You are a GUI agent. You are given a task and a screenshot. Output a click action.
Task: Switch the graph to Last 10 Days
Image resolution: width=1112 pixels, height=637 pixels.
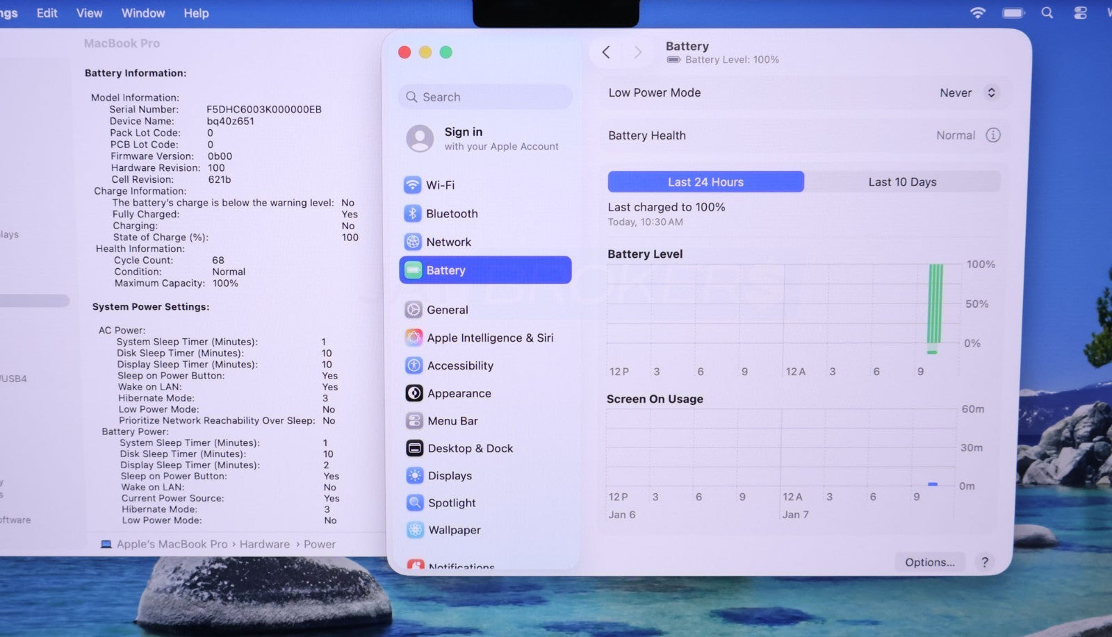pyautogui.click(x=902, y=182)
